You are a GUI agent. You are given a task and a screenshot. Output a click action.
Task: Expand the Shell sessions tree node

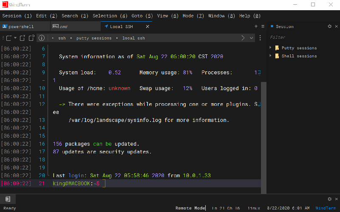(x=270, y=56)
